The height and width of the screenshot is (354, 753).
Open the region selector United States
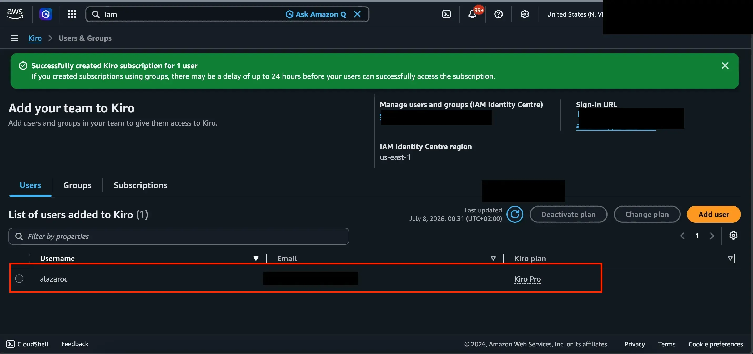574,14
